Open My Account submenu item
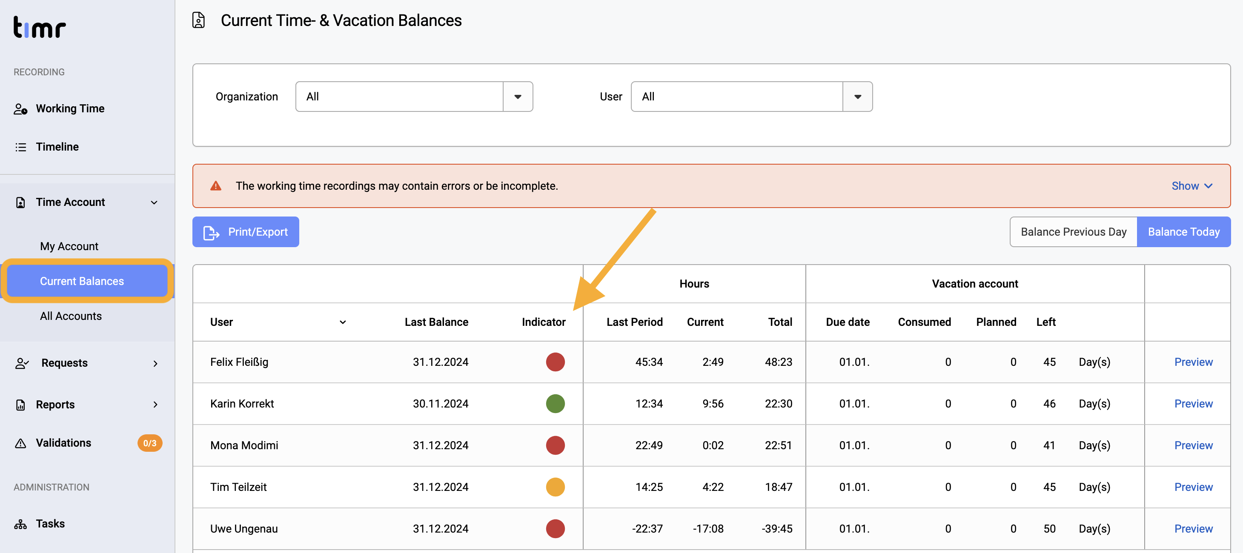The height and width of the screenshot is (553, 1243). 69,246
